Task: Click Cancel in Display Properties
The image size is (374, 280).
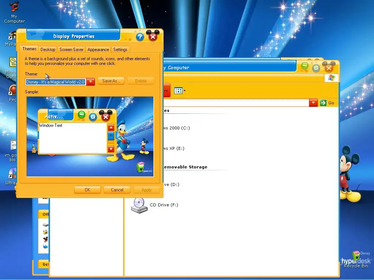Action: pyautogui.click(x=117, y=190)
